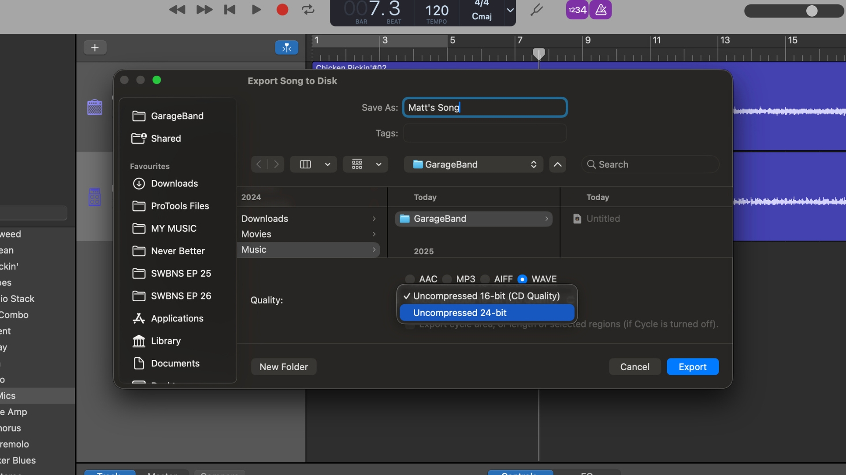Click the Chicken Pickin' region header
The height and width of the screenshot is (475, 846).
(351, 67)
